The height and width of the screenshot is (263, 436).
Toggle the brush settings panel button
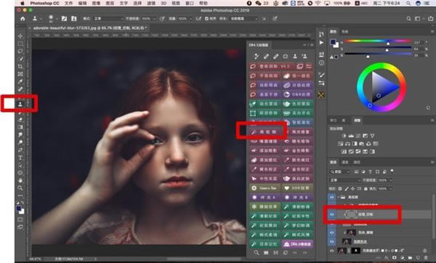coord(64,19)
